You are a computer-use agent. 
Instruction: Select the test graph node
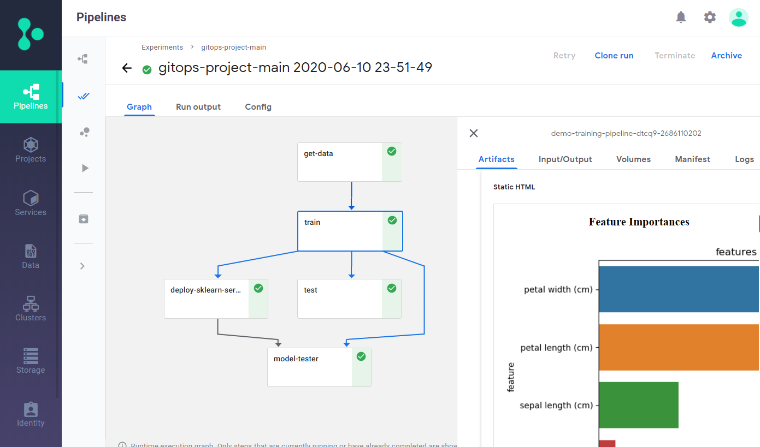(x=350, y=299)
